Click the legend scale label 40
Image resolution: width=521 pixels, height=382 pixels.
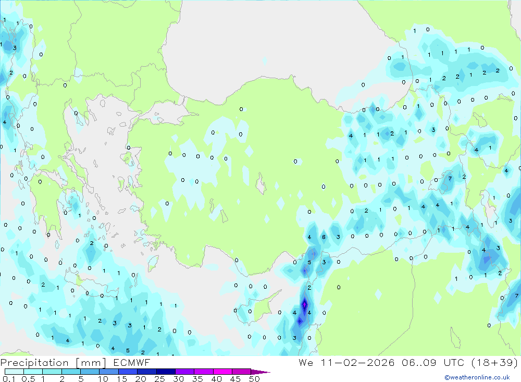pos(217,379)
